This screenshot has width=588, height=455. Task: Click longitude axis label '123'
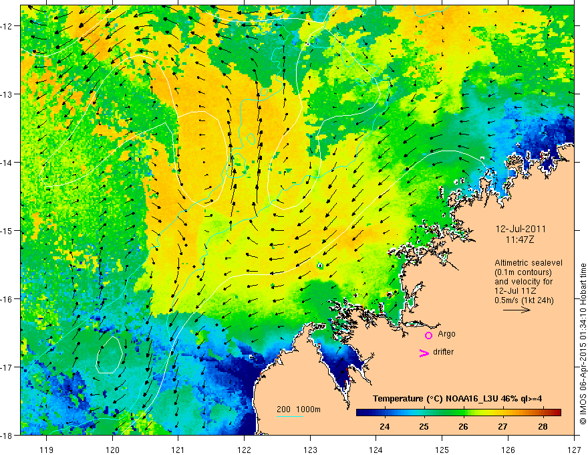coord(310,450)
